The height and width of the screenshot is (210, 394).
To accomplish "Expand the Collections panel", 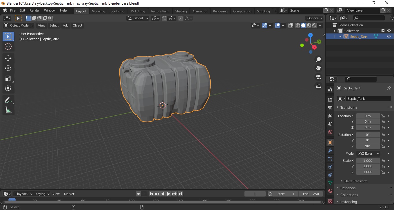I will [x=349, y=195].
